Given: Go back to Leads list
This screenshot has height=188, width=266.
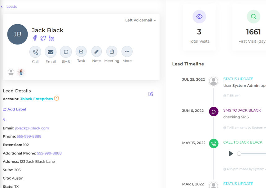Looking at the screenshot, I should pos(9,7).
